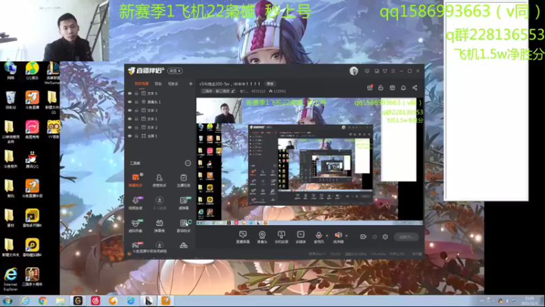Select the 全屏 1 source row

pos(160,136)
